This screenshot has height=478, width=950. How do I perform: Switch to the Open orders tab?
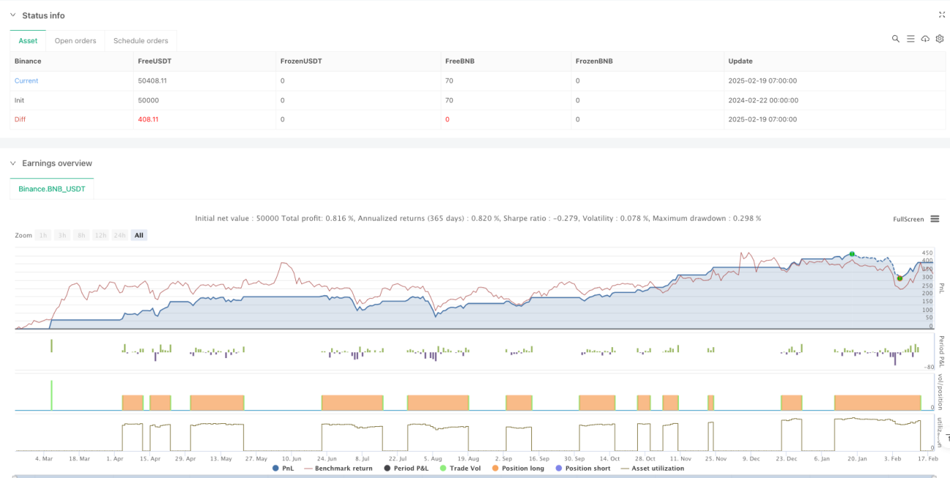pyautogui.click(x=76, y=41)
